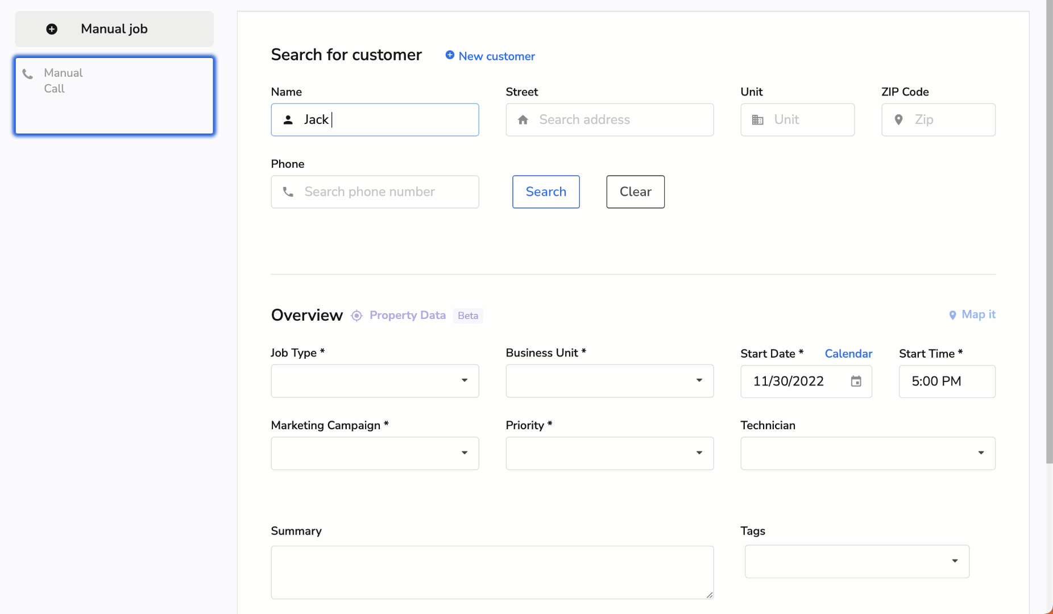
Task: Click the phone icon in Manual Call card
Action: tap(27, 74)
